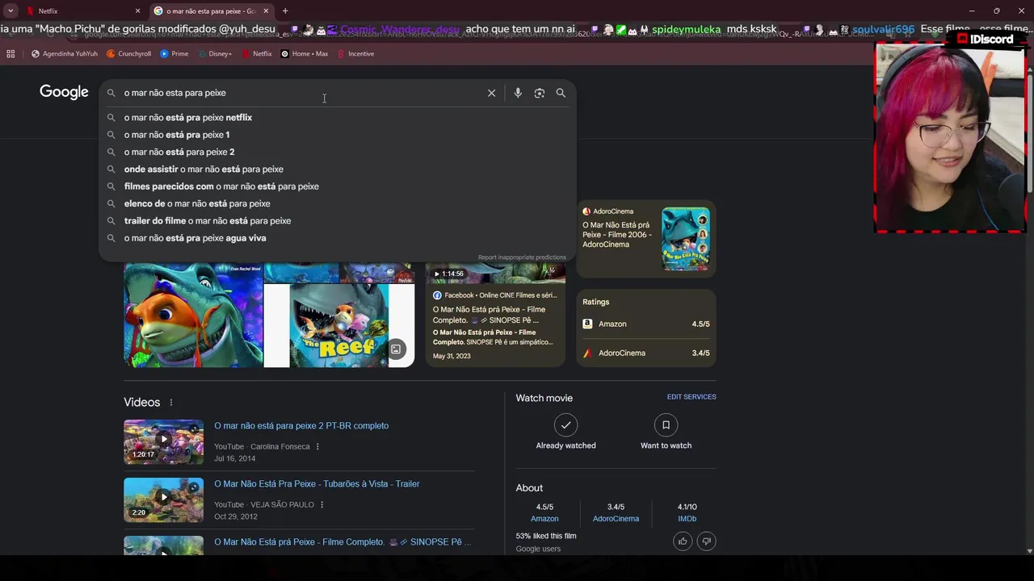Click the IMDb link under About

click(687, 519)
